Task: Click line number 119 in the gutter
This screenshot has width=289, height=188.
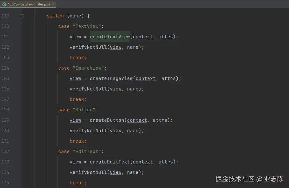Action: pyautogui.click(x=5, y=16)
